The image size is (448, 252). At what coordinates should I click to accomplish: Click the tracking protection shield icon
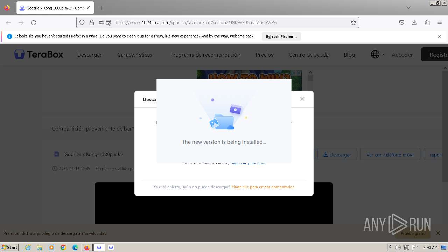pos(82,22)
